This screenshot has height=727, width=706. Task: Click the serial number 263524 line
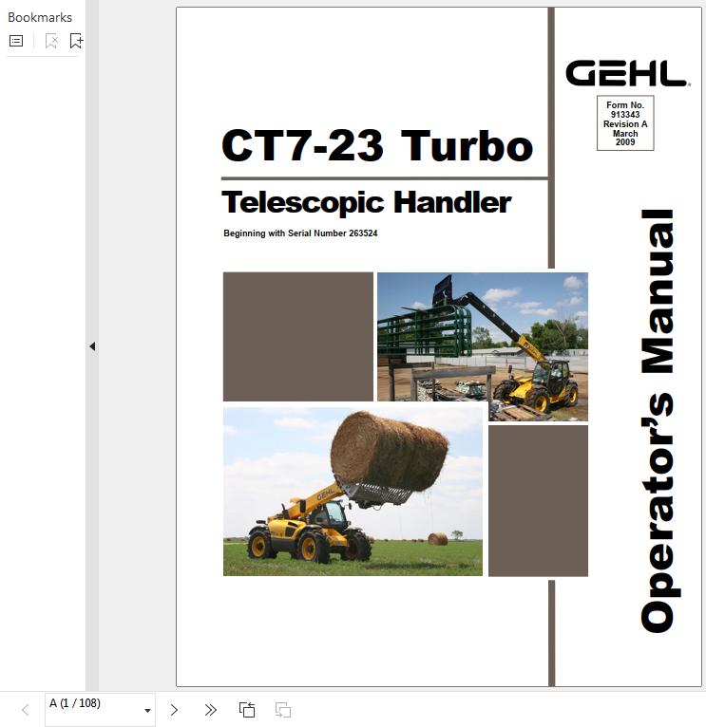click(300, 233)
